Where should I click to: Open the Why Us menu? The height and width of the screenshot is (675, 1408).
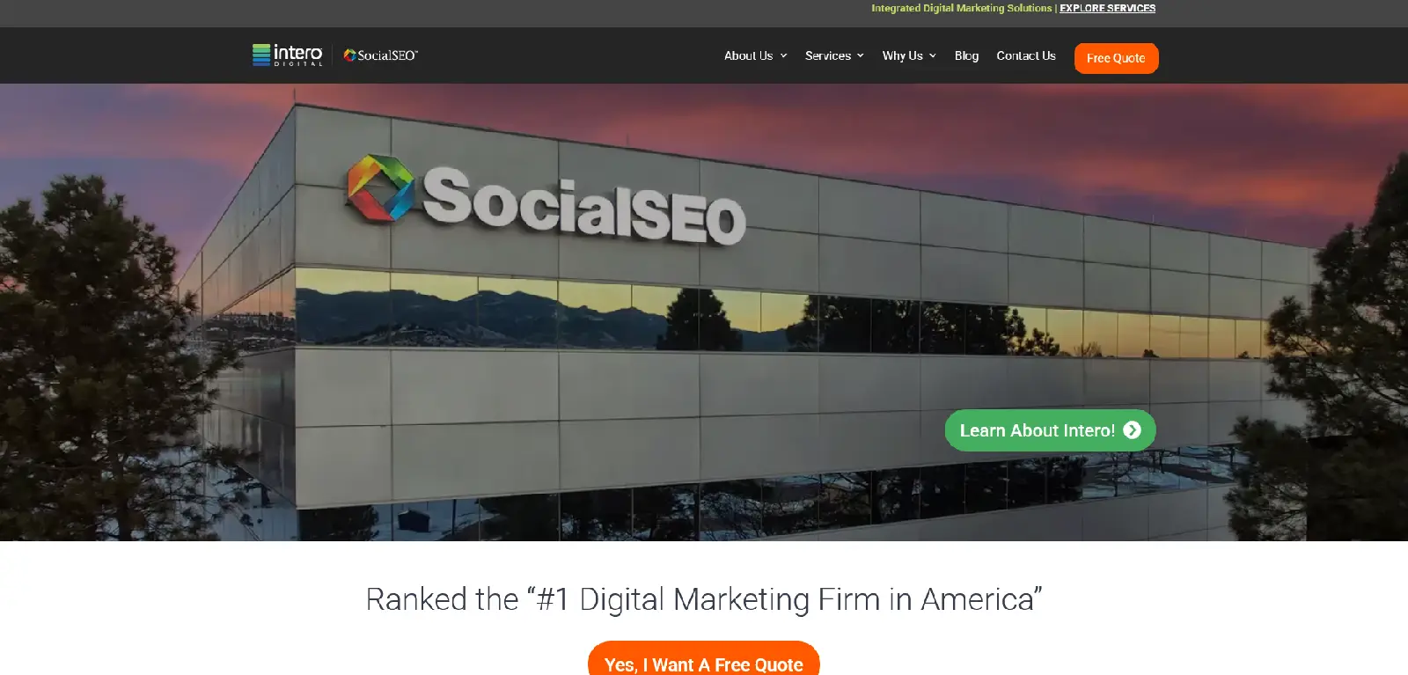pyautogui.click(x=902, y=55)
